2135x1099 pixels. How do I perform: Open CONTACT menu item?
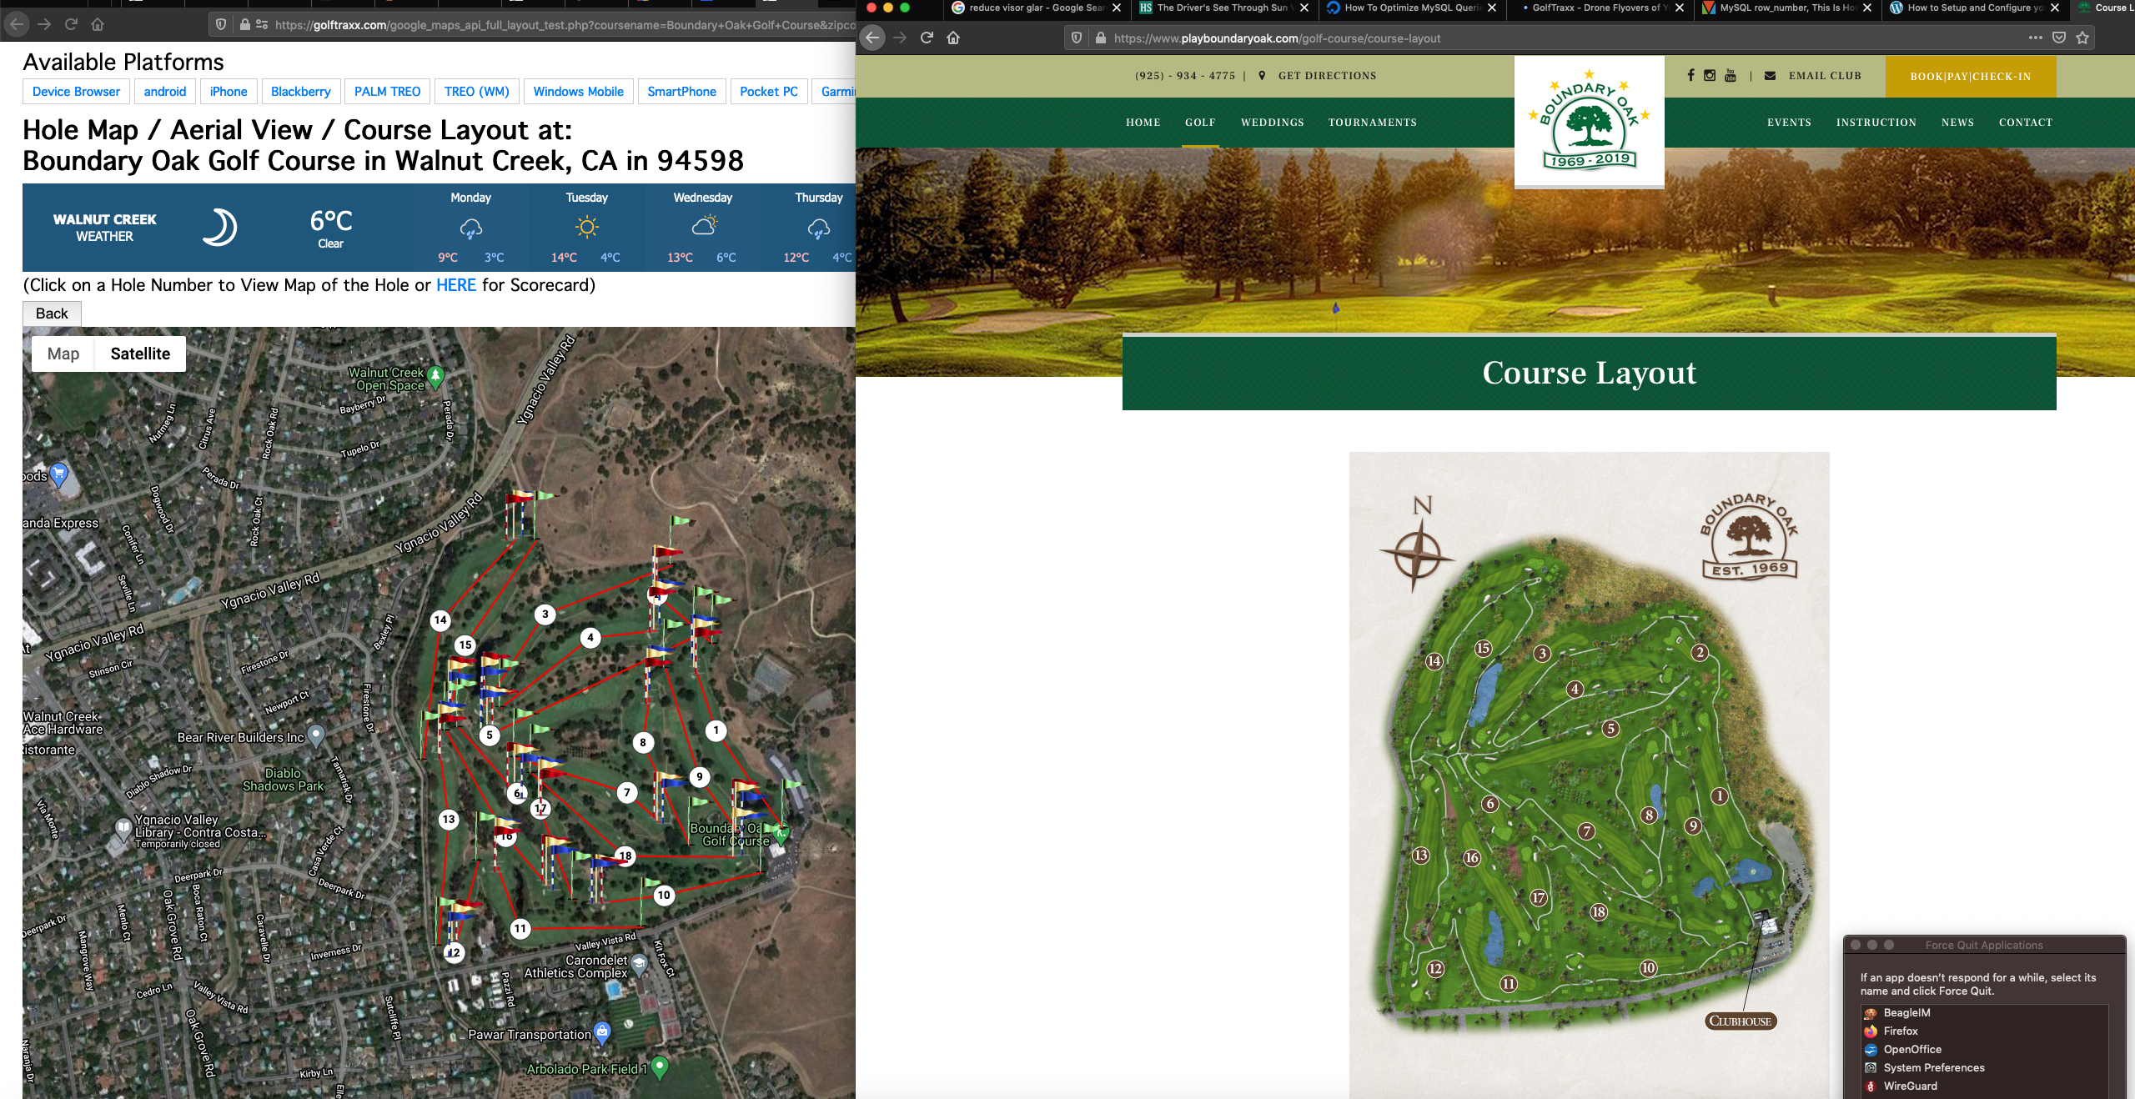pos(2025,123)
